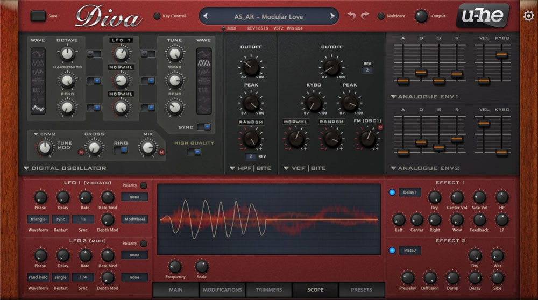
Task: Open the LFO 2 1/4 sync selector
Action: (x=83, y=277)
